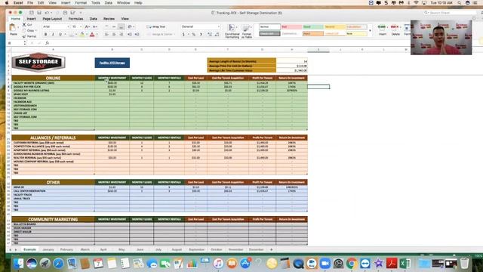483x272 pixels.
Task: Click the currency dollar format icon
Action: pyautogui.click(x=184, y=35)
